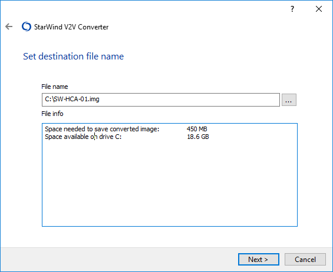This screenshot has height=272, width=333.
Task: Click the StarWind swirl logo icon
Action: [x=27, y=26]
